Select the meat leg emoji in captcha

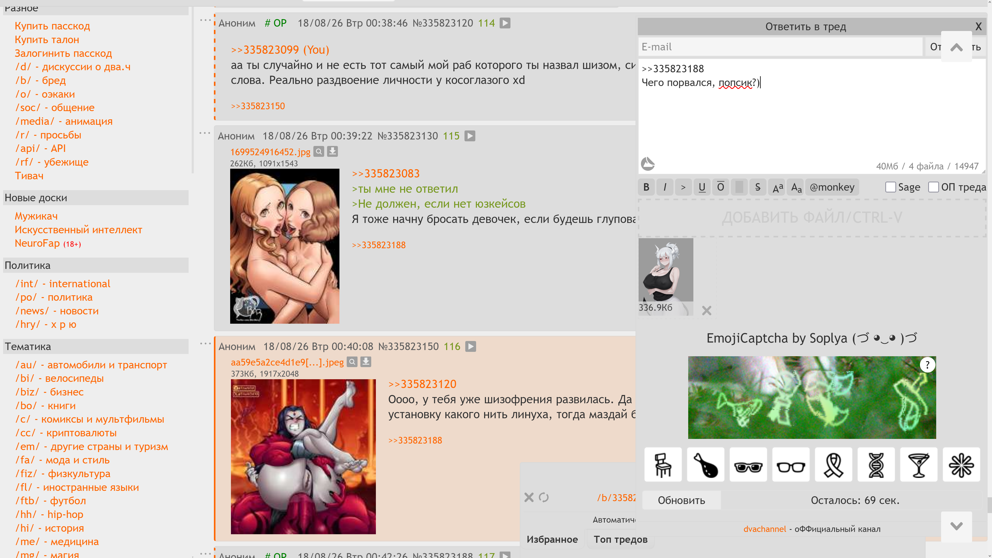coord(706,464)
